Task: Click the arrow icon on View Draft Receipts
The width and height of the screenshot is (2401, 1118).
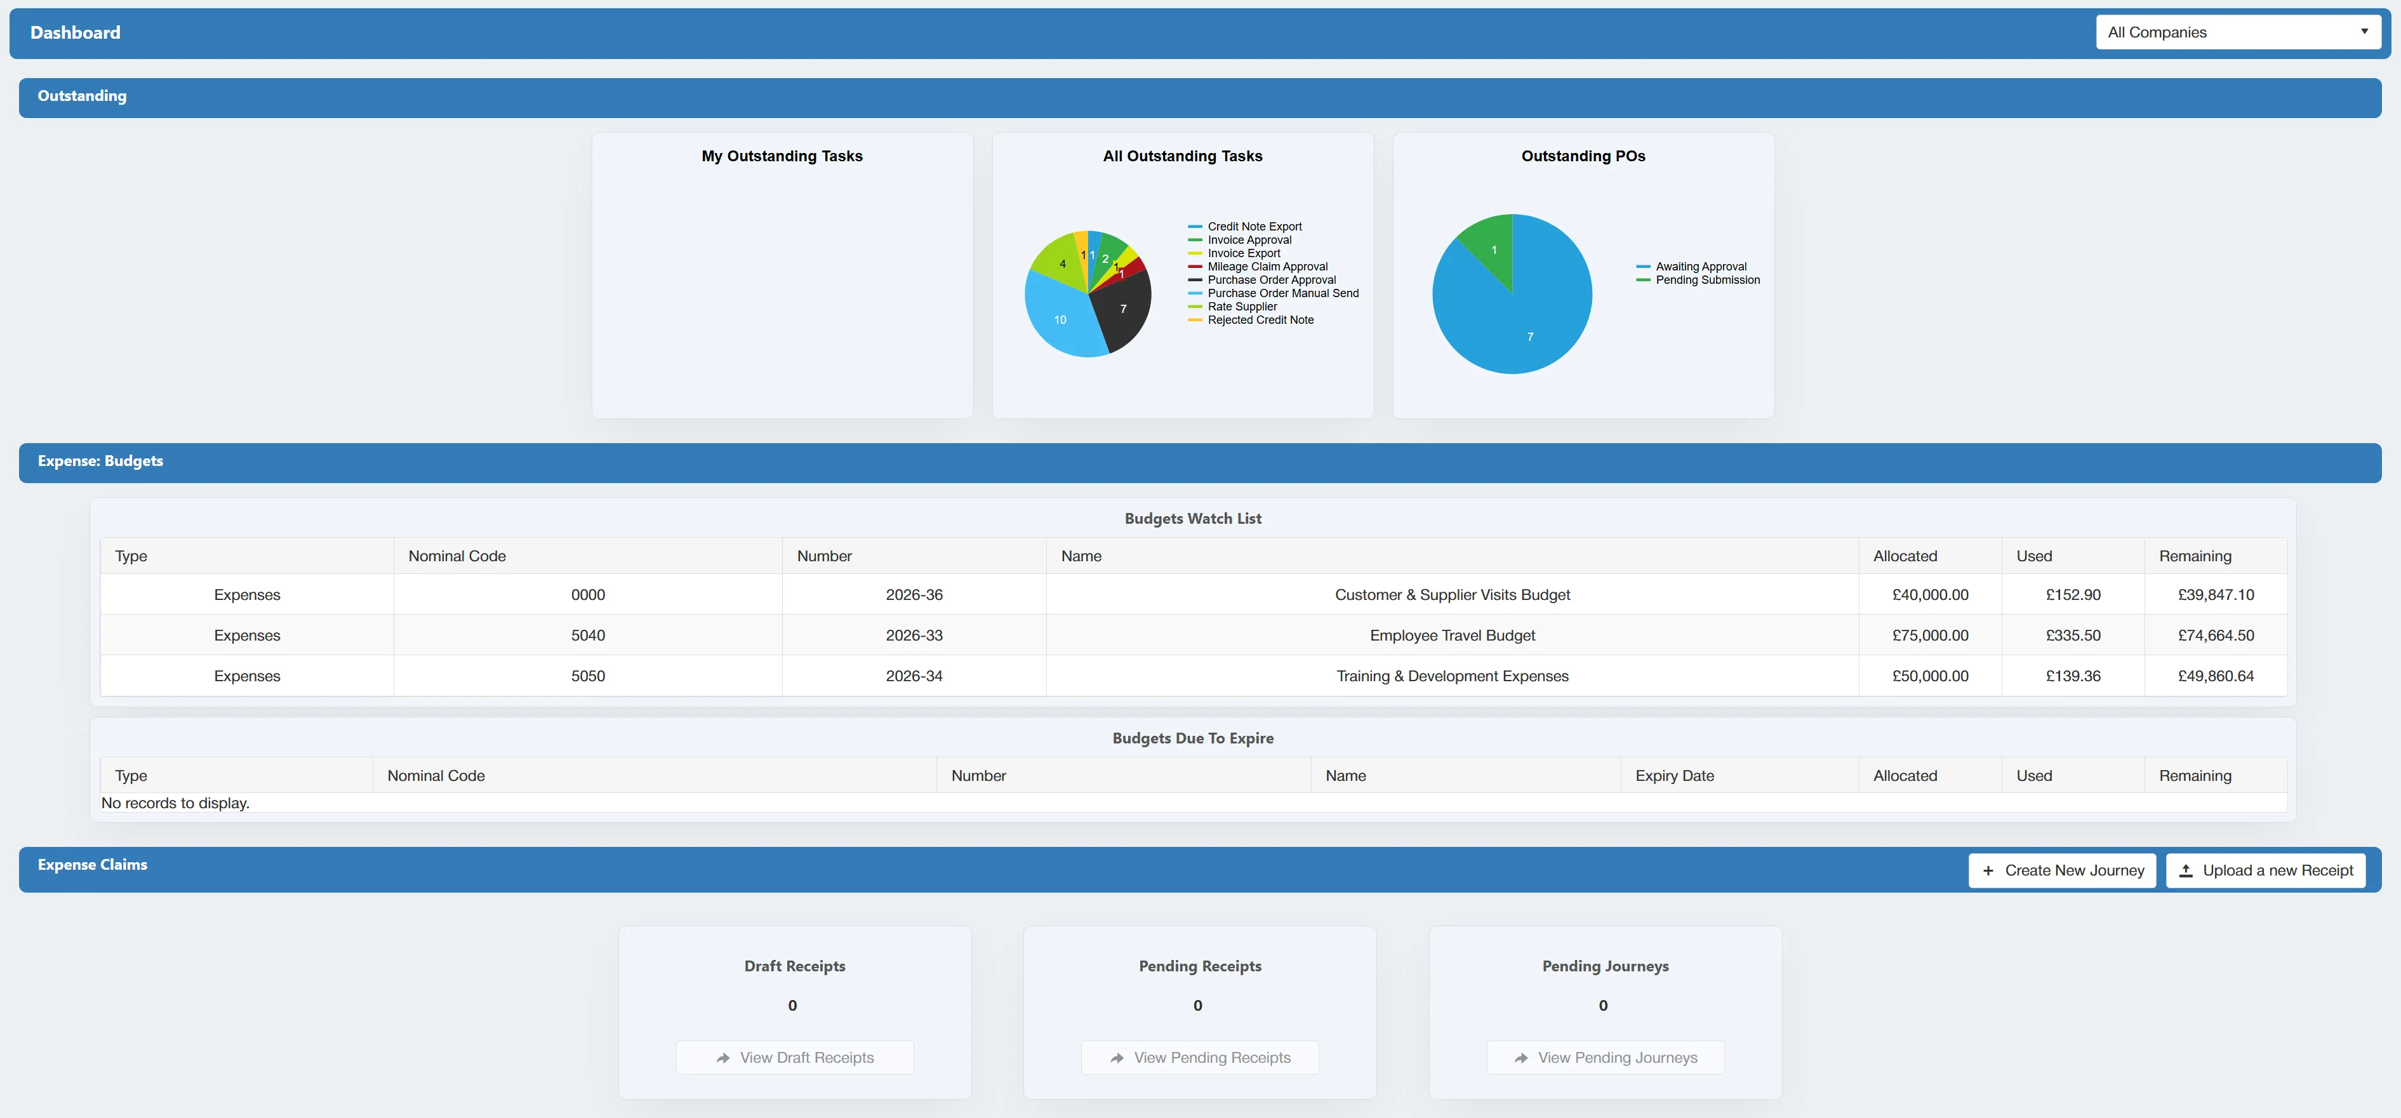Action: tap(723, 1058)
